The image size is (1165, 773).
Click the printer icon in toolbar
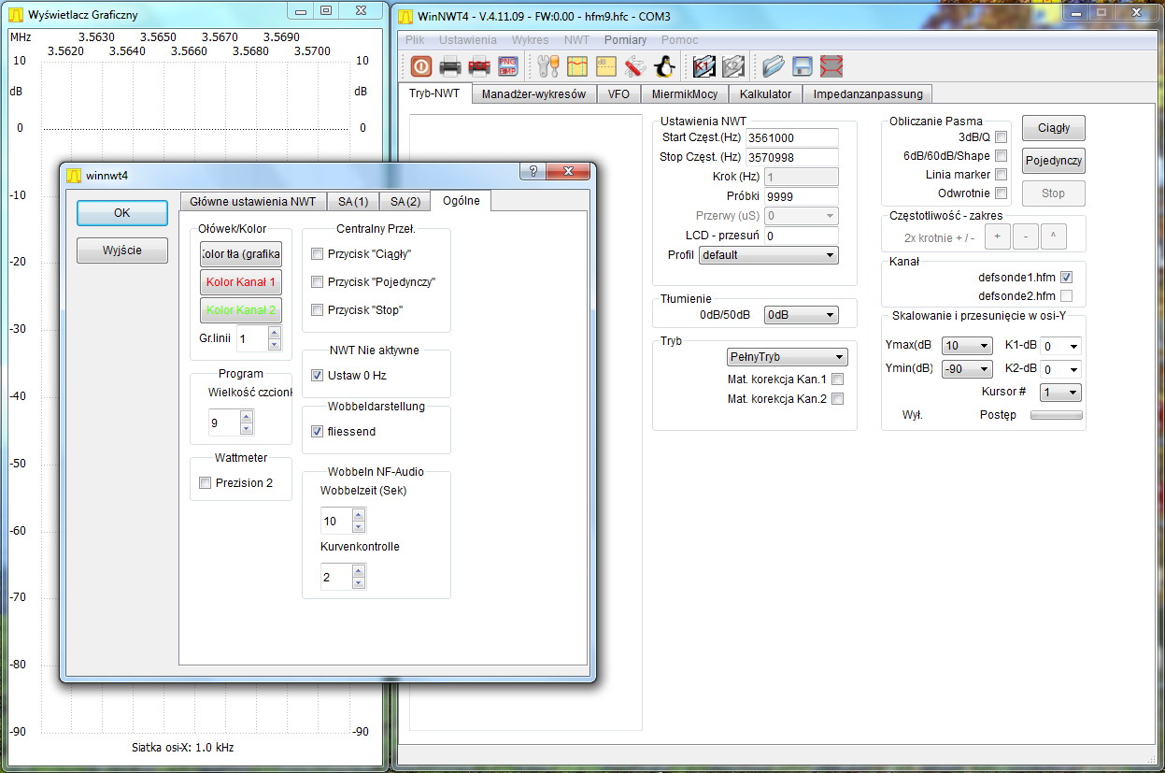click(x=450, y=66)
